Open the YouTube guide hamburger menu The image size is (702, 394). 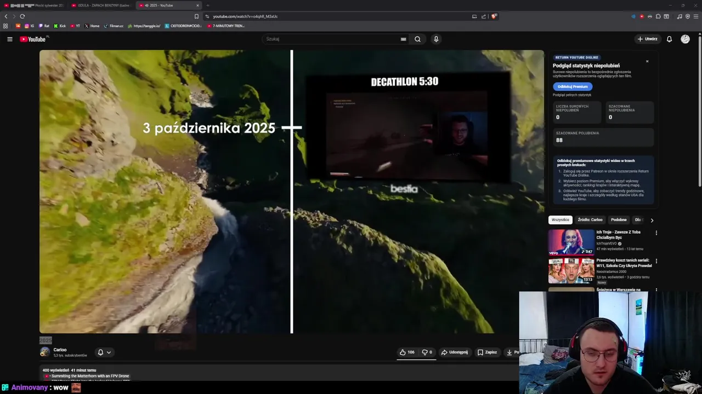(x=10, y=39)
